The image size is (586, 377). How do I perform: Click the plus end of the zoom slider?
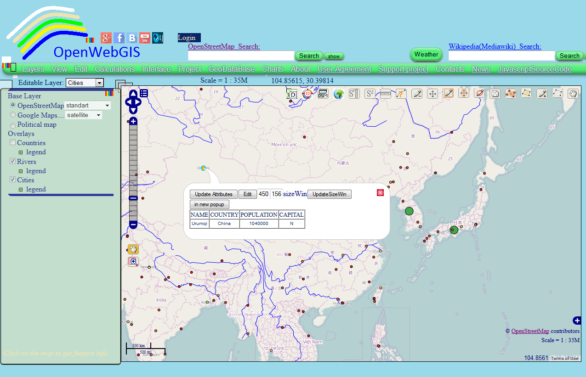pyautogui.click(x=133, y=121)
